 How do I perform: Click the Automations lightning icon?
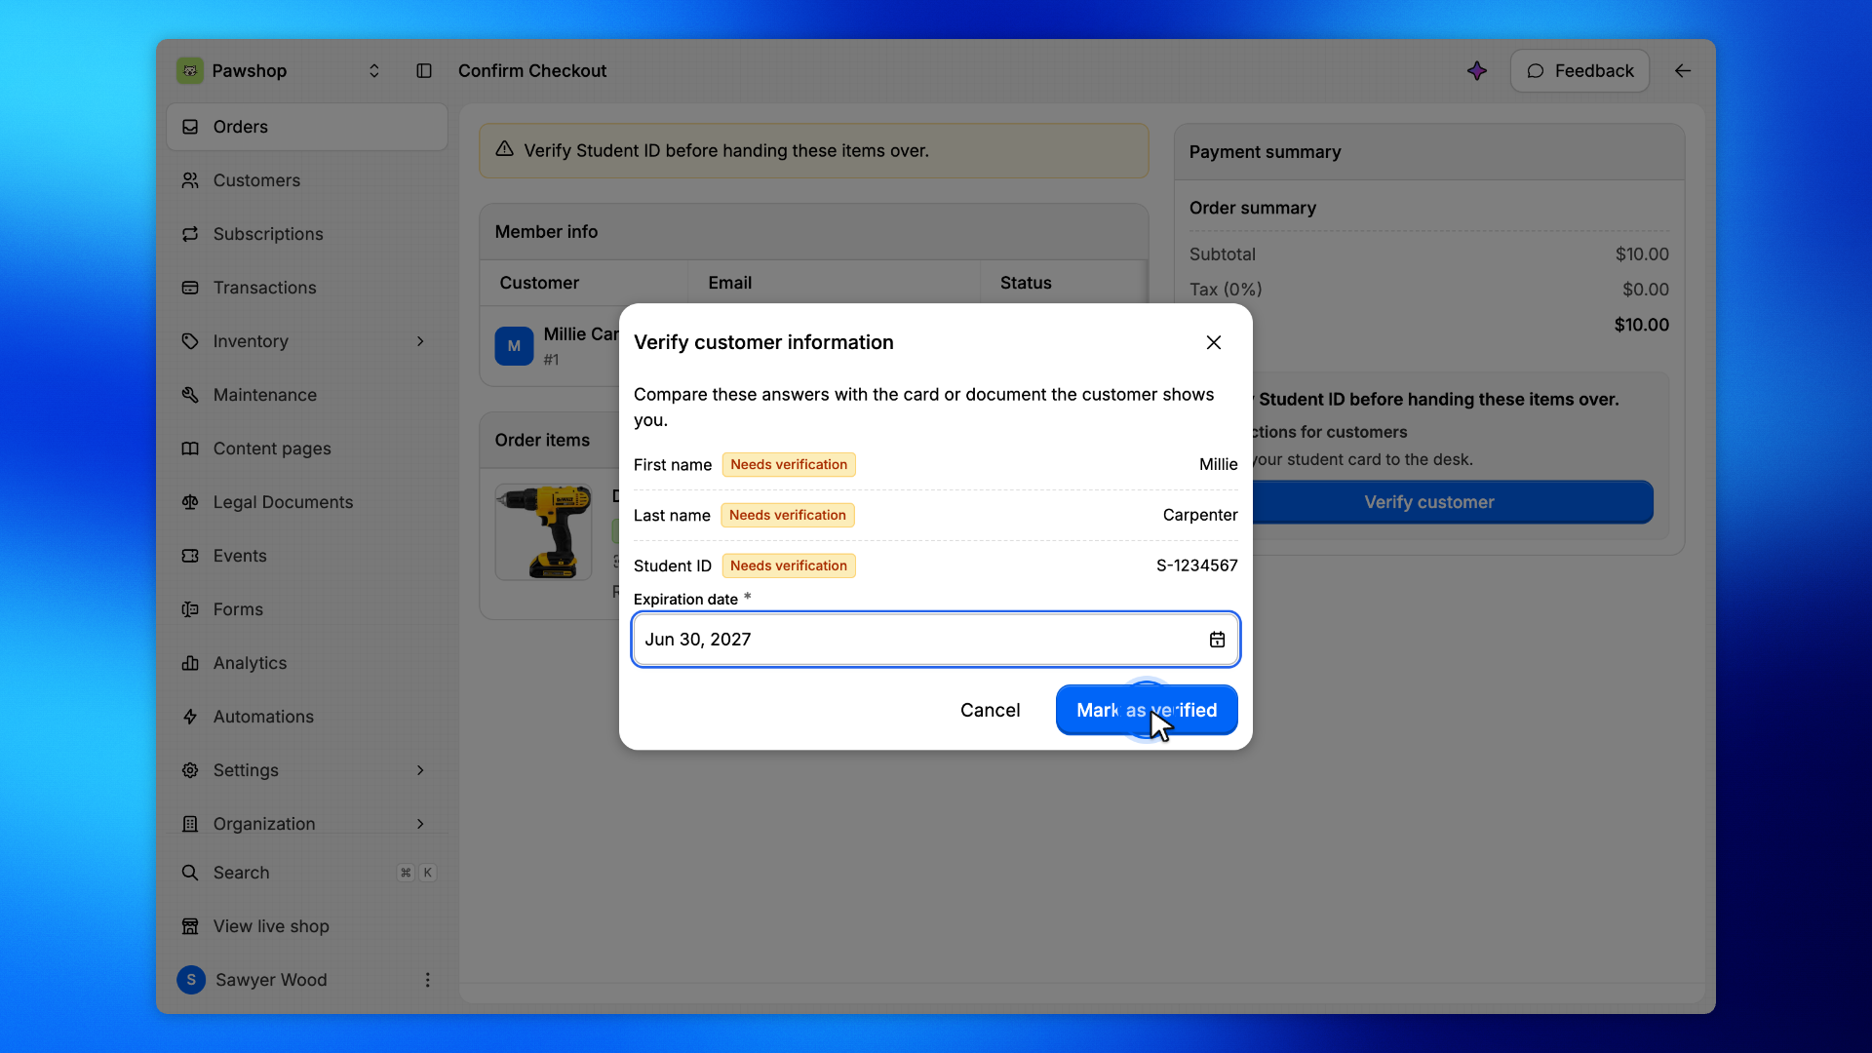point(190,717)
